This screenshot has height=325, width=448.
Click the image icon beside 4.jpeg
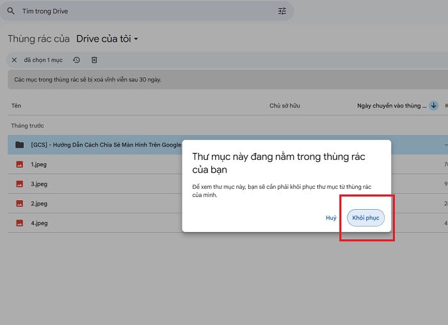[19, 223]
